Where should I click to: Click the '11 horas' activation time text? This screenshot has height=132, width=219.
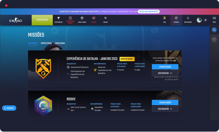120,70
